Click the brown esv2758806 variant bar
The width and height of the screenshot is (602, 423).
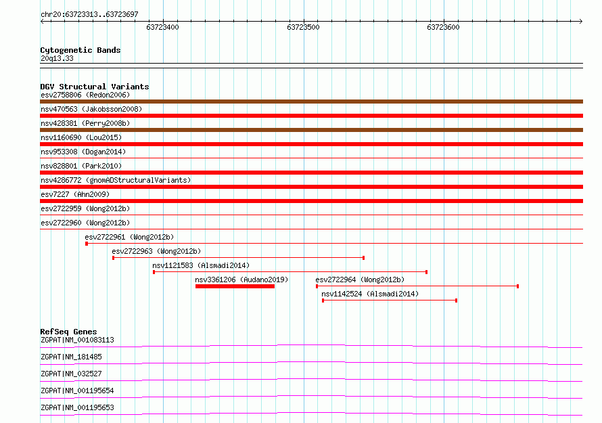[x=311, y=102]
